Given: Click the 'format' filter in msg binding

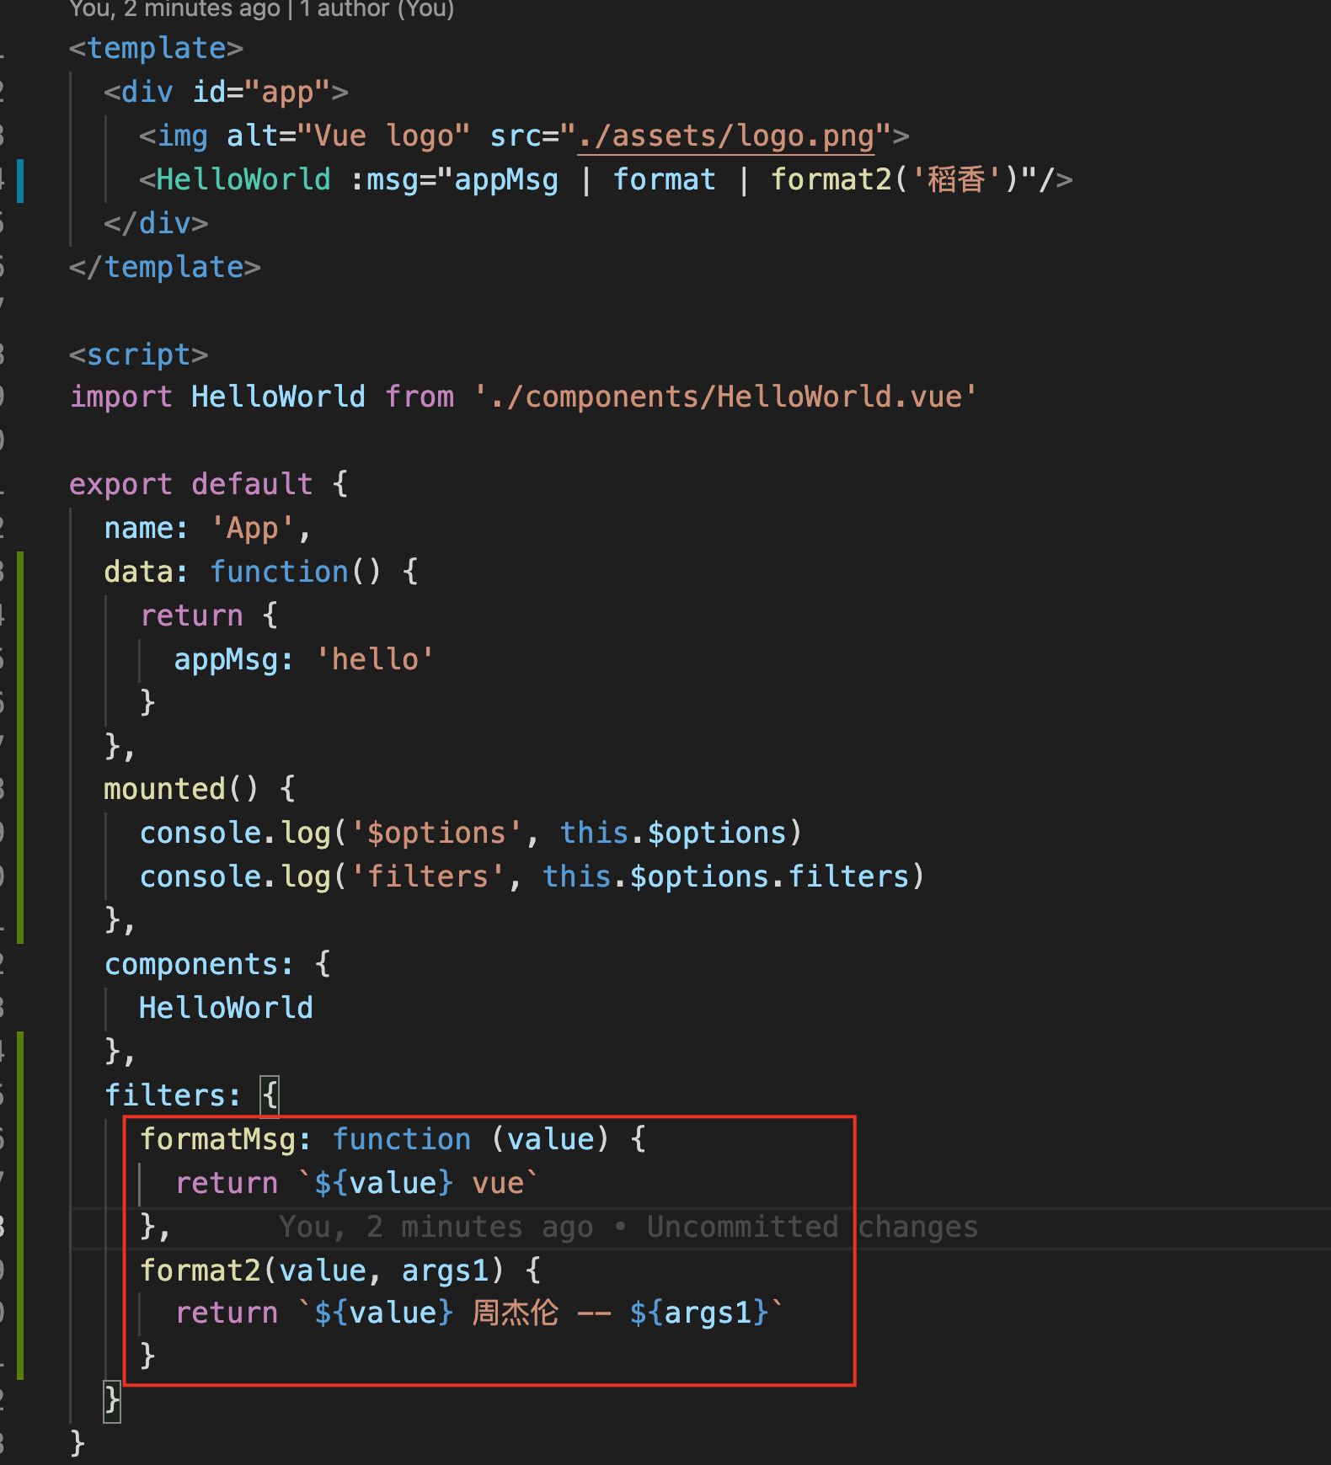Looking at the screenshot, I should [665, 179].
